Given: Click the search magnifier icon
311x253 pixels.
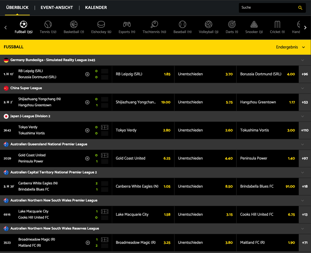Looking at the screenshot, I should tap(300, 7).
